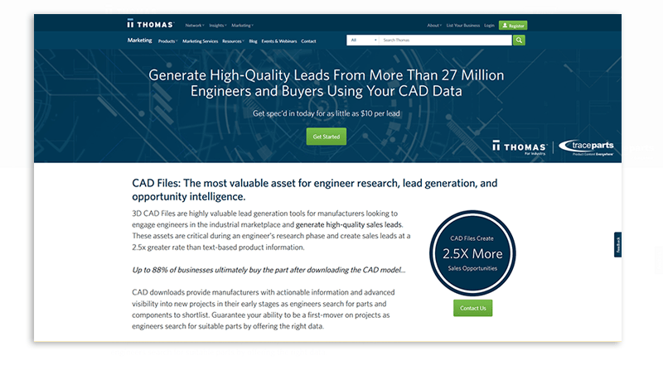The height and width of the screenshot is (370, 663).
Task: Open the Feedback side tab
Action: 617,244
